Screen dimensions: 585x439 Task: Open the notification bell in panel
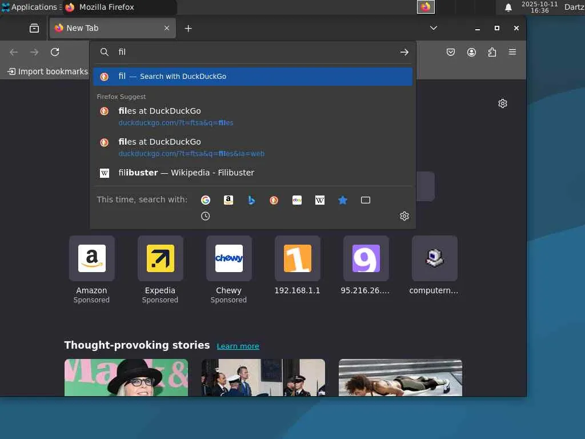point(508,7)
